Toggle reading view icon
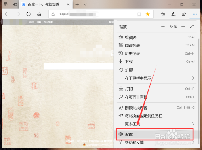The height and width of the screenshot is (150, 202). 139,14
